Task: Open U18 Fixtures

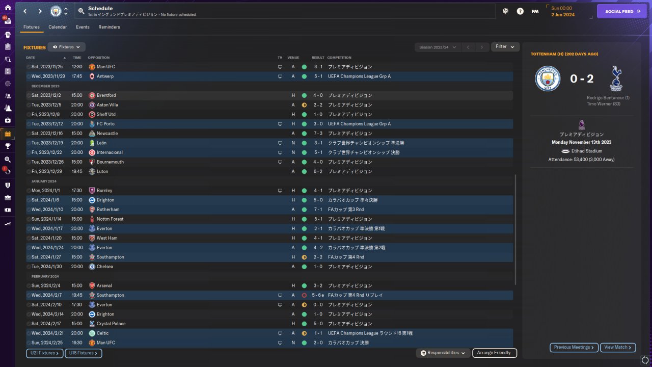Action: [x=84, y=353]
